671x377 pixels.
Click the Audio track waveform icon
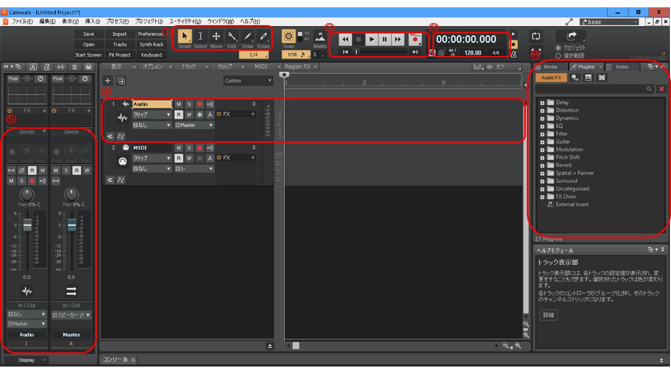122,118
